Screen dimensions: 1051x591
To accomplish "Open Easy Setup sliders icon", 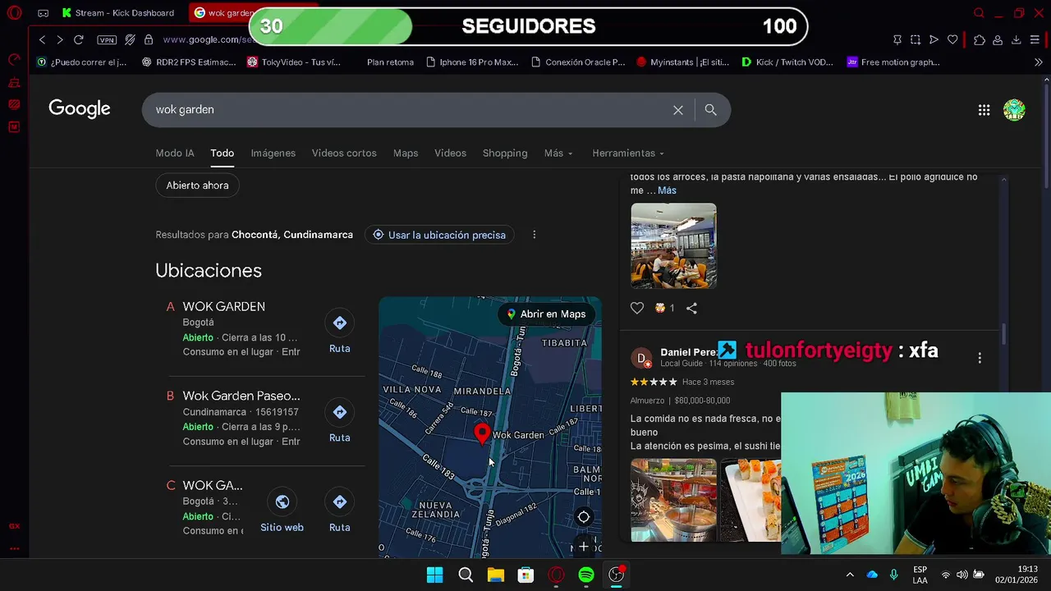I will [x=1035, y=39].
